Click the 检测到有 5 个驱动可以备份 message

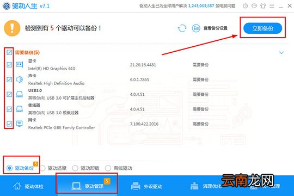tap(63, 28)
